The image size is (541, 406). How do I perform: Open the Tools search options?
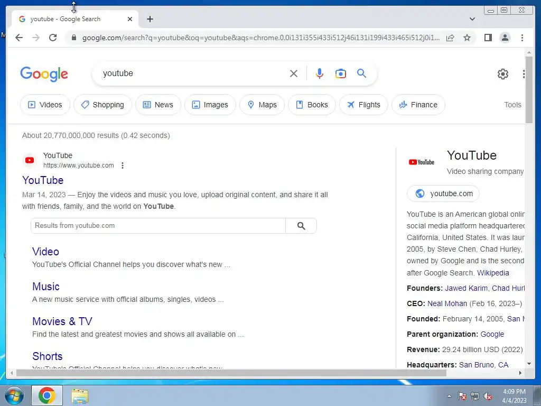(x=512, y=105)
